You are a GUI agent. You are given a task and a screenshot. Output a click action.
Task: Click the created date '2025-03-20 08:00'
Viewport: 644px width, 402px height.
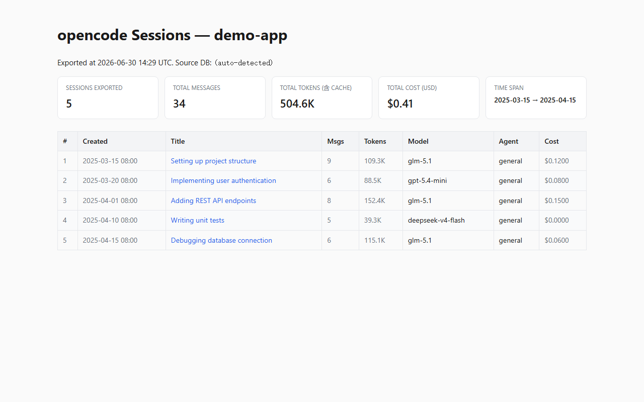point(110,180)
